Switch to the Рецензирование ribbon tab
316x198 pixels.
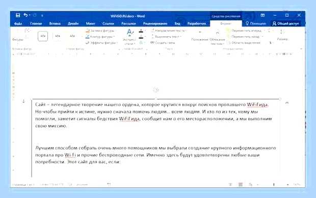(155, 23)
